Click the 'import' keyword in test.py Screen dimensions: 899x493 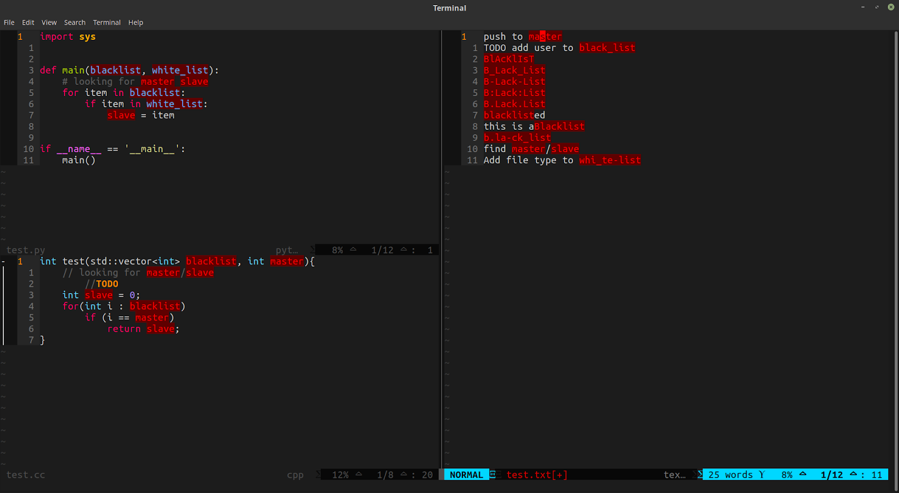[57, 36]
